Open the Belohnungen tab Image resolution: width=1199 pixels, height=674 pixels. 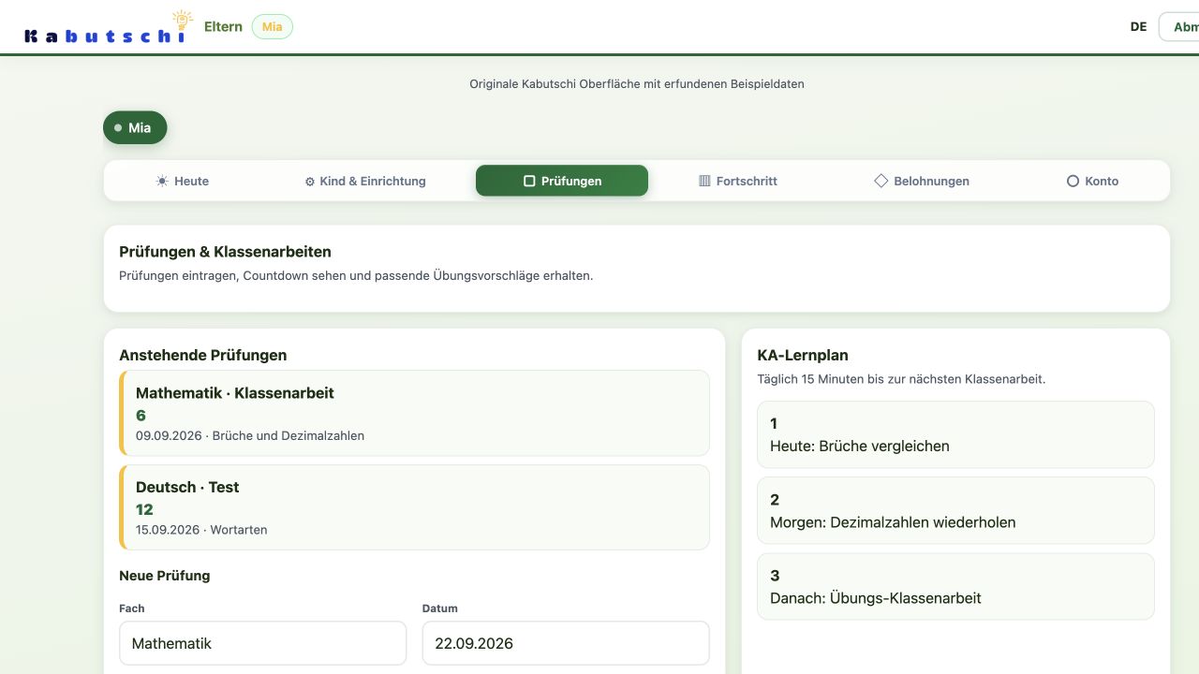coord(922,182)
